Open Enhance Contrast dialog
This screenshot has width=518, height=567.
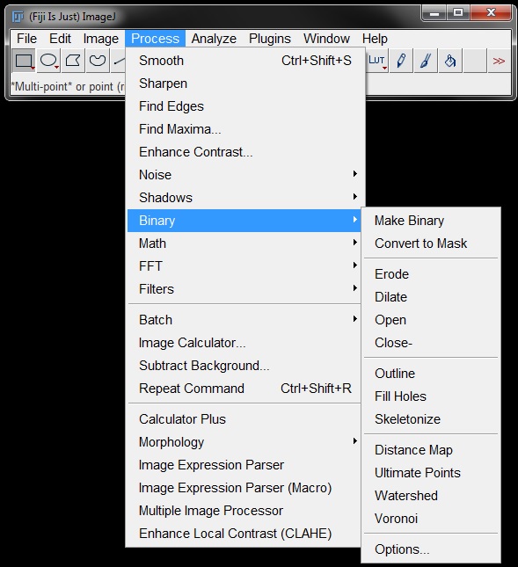[x=244, y=152]
